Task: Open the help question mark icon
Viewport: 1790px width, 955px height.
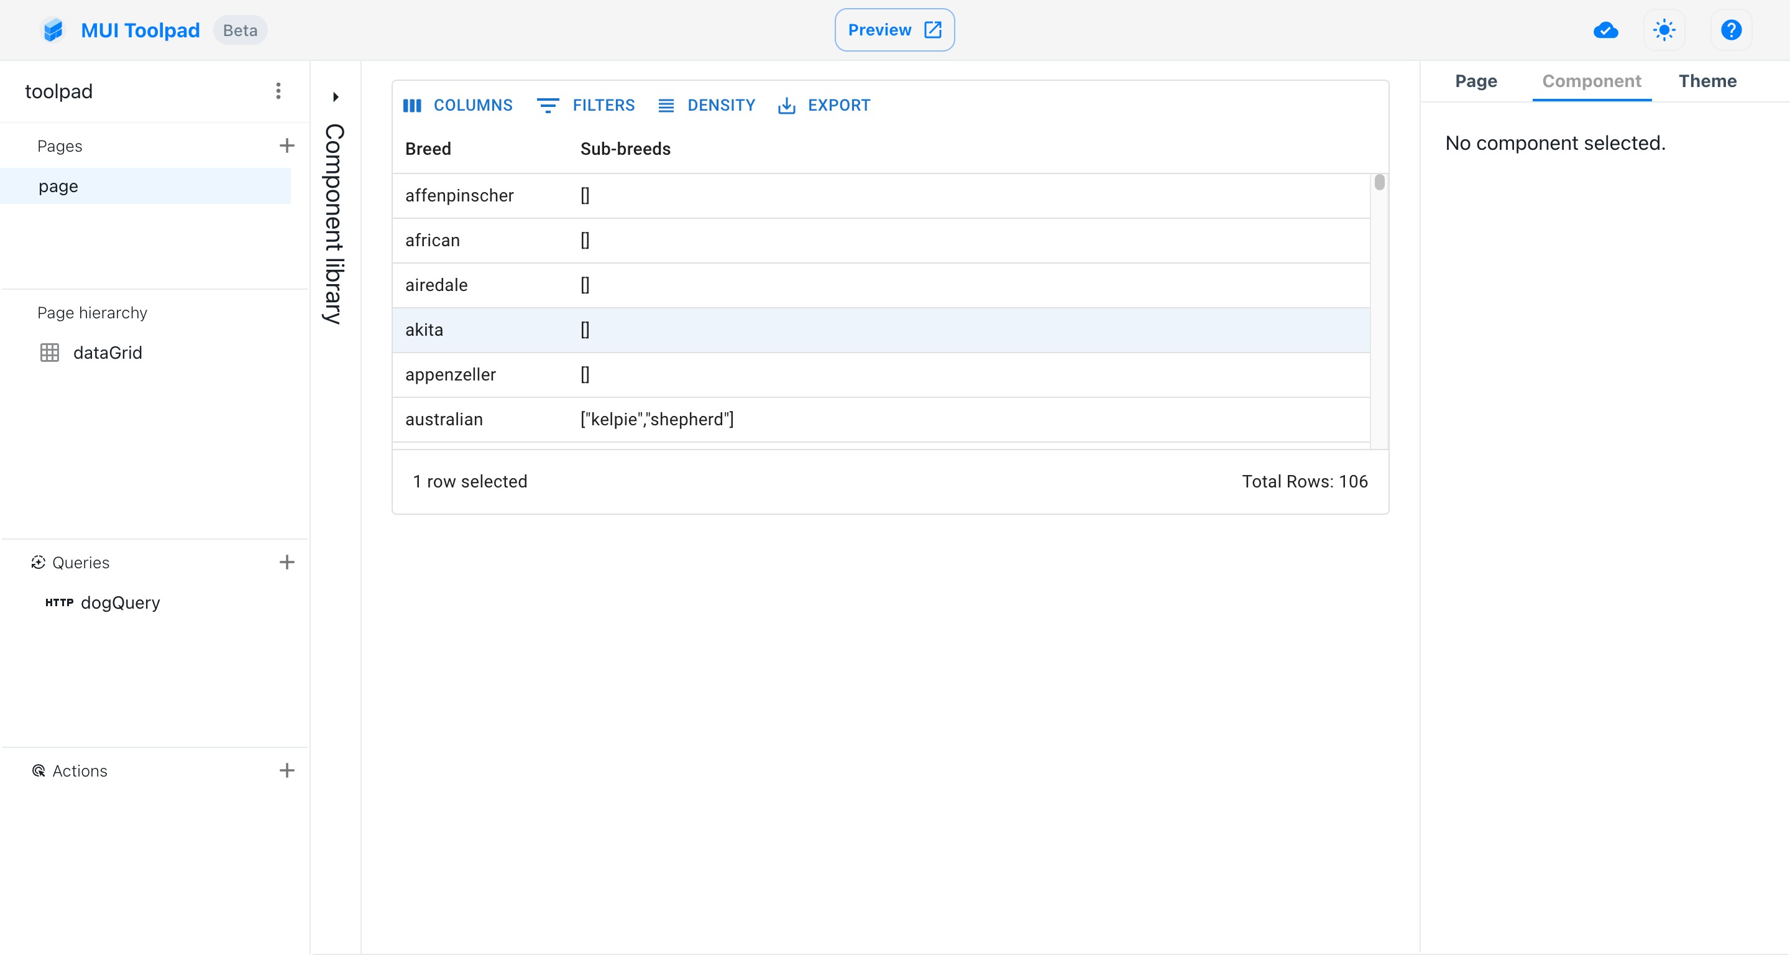Action: (1730, 30)
